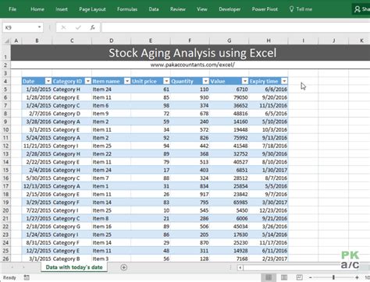This screenshot has height=282, width=370.
Task: Select expiry cell 11/15/2016
Action: (269, 105)
